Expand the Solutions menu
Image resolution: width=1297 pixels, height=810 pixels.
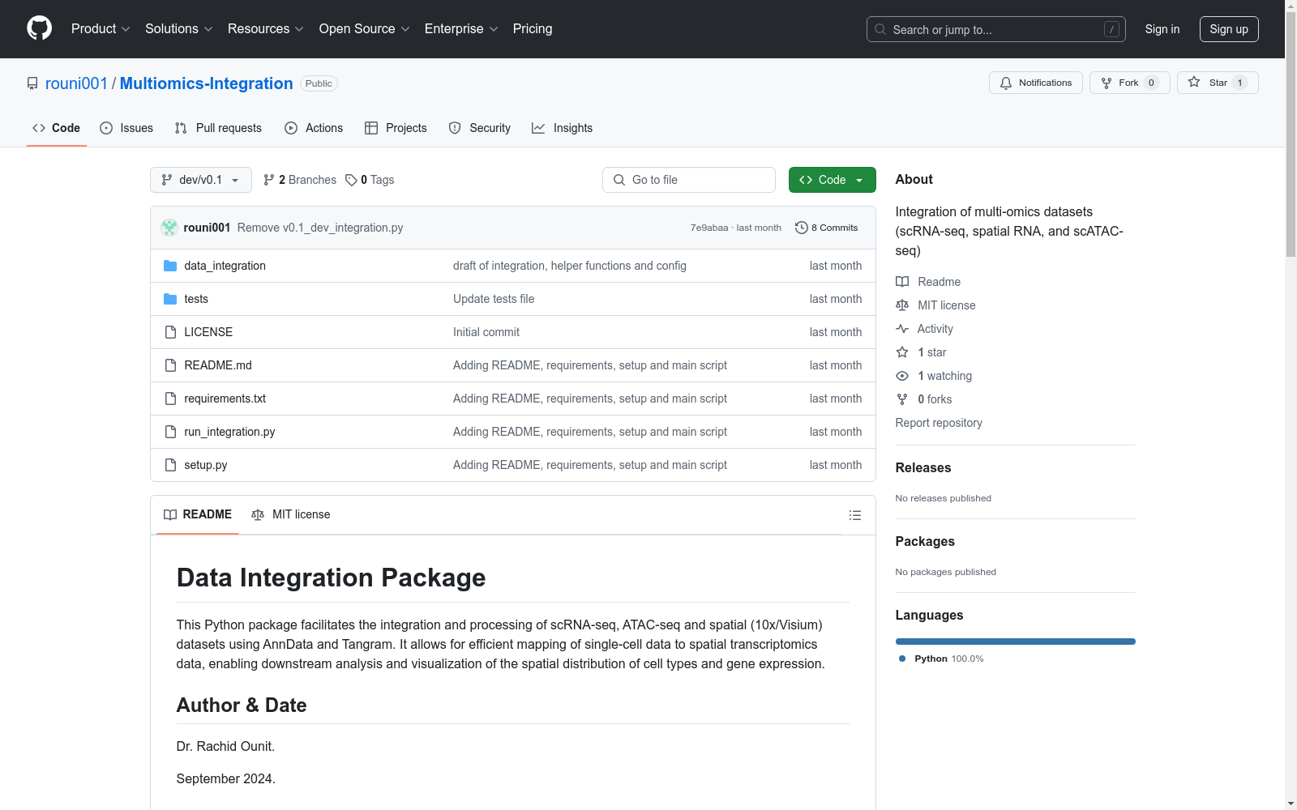[179, 28]
